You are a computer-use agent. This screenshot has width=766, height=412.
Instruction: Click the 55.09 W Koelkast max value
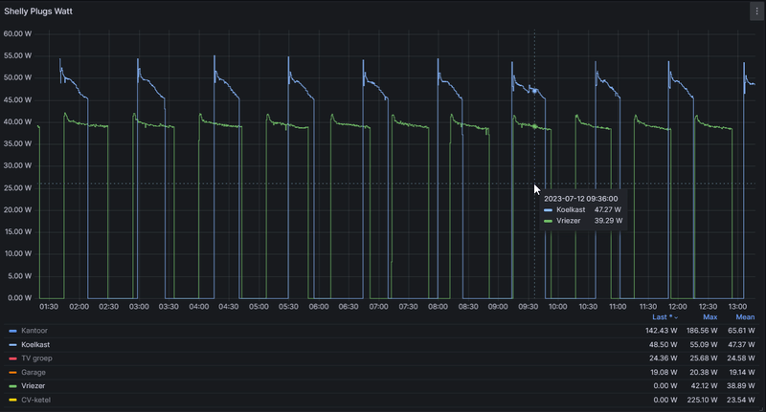(x=704, y=345)
